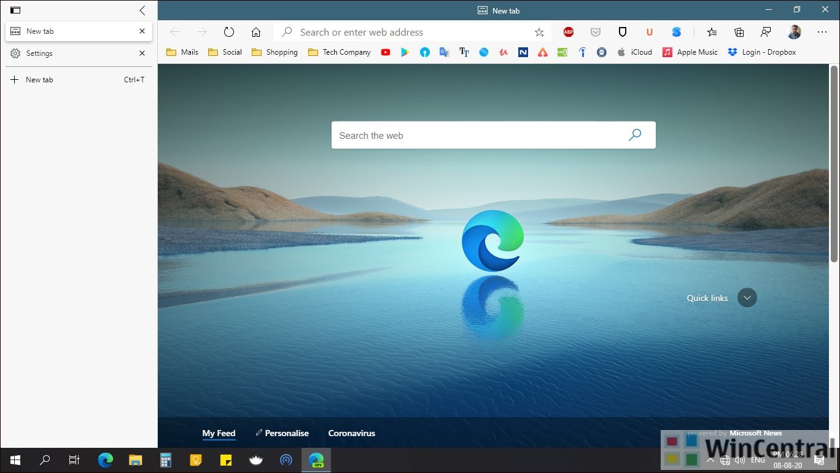Focus the address bar
The image size is (840, 473).
412,33
